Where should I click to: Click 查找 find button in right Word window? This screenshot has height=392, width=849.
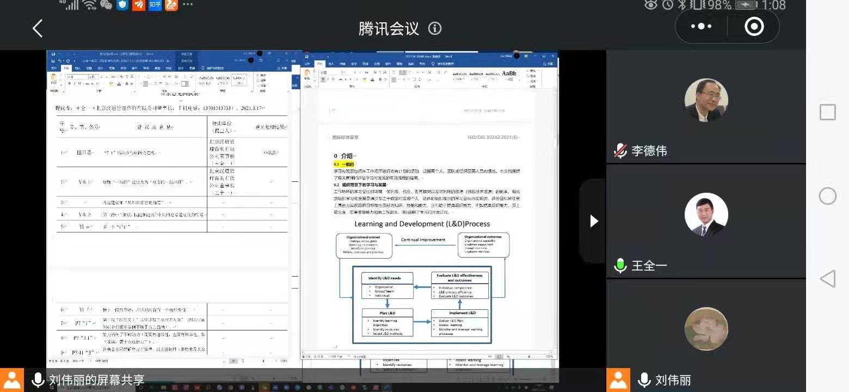pyautogui.click(x=532, y=71)
